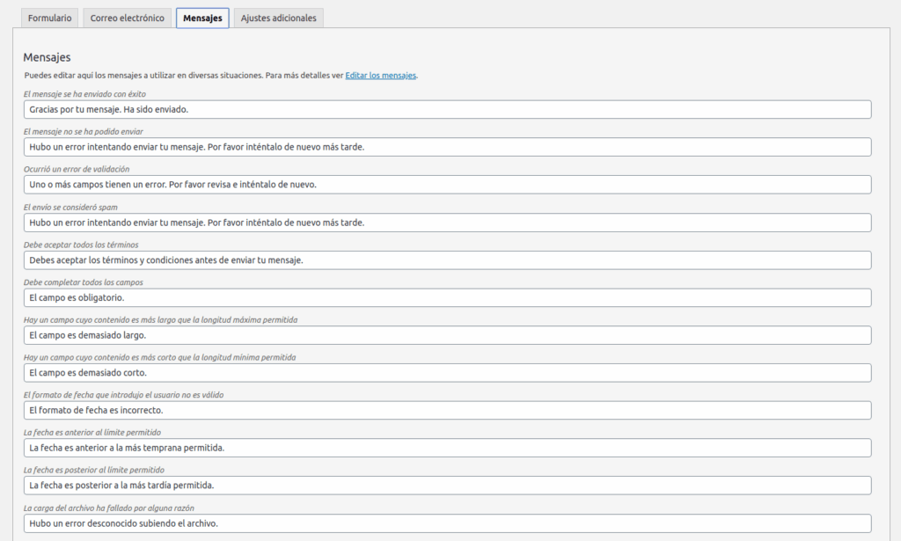Image resolution: width=901 pixels, height=541 pixels.
Task: Select the Mensajes tab
Action: point(202,18)
